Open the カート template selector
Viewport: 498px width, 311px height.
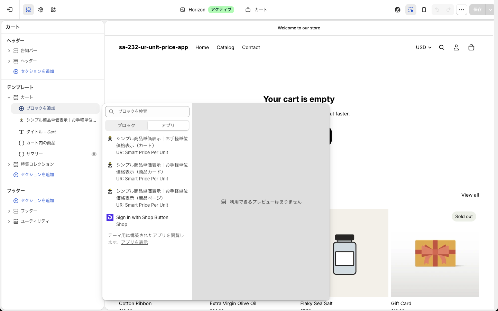coord(257,10)
